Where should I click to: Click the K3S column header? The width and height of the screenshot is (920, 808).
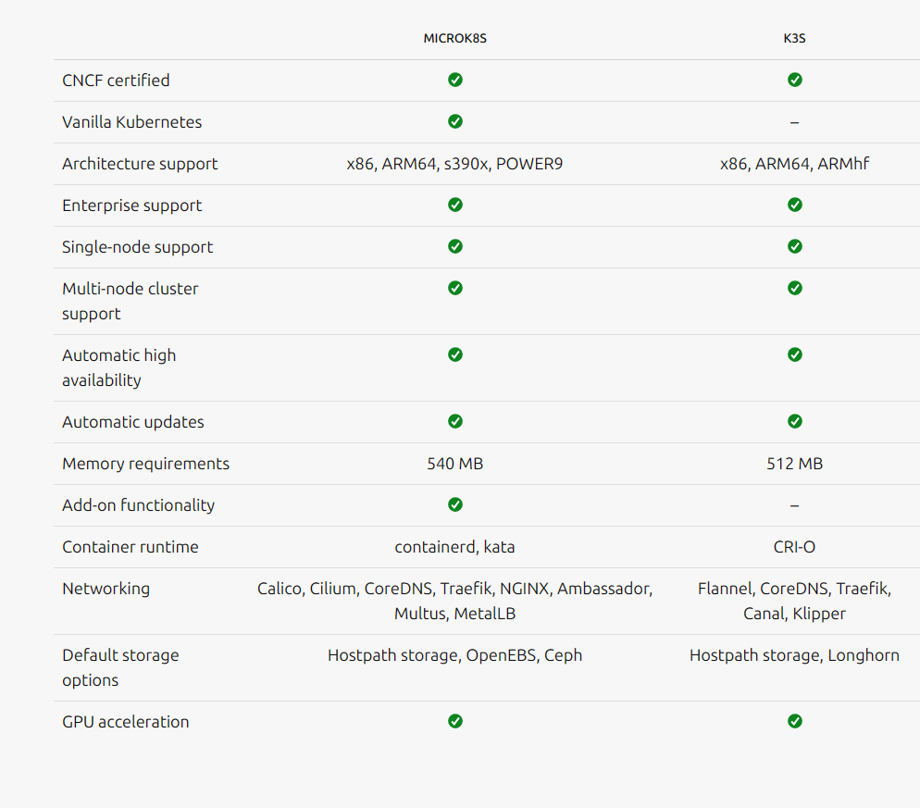[x=794, y=38]
